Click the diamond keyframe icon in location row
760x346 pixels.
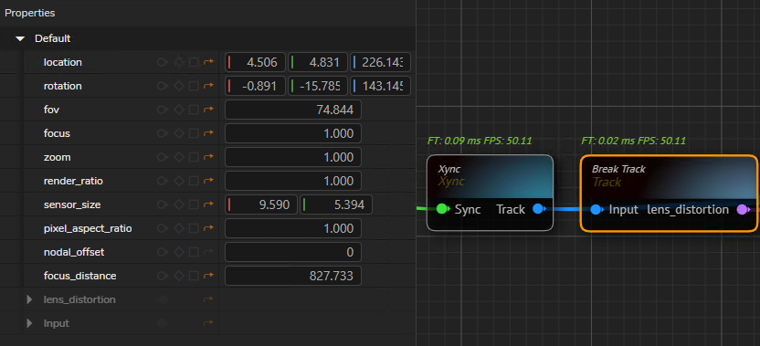pyautogui.click(x=179, y=62)
